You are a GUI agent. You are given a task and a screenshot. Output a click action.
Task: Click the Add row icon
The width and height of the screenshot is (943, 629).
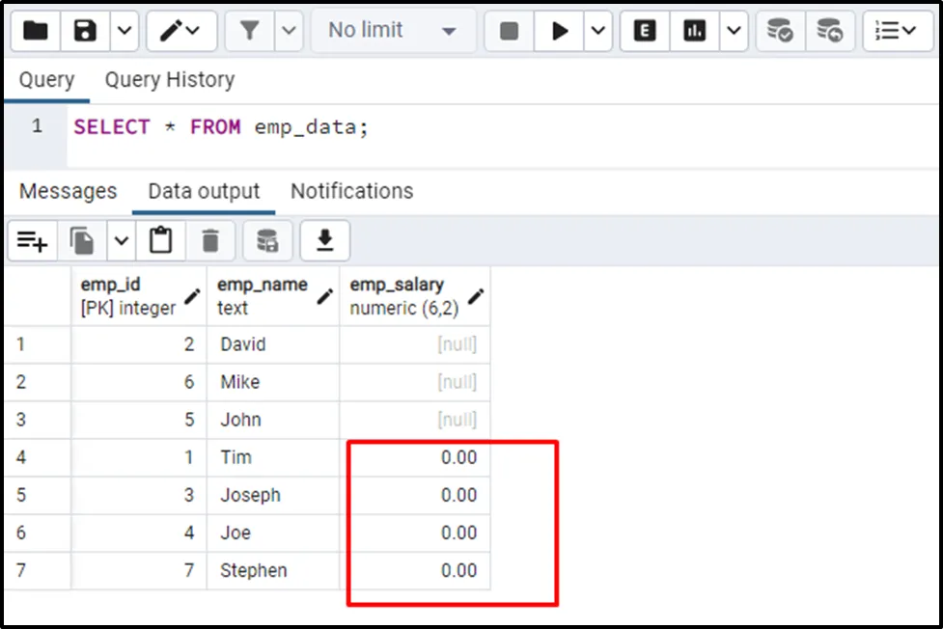click(x=32, y=240)
